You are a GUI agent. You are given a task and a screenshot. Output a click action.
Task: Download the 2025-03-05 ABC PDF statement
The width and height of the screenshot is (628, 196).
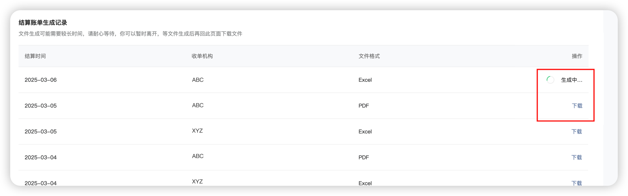point(577,106)
